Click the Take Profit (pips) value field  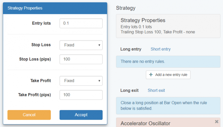(x=81, y=95)
